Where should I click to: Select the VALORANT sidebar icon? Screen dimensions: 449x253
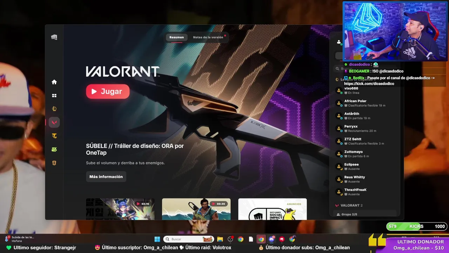pyautogui.click(x=54, y=122)
